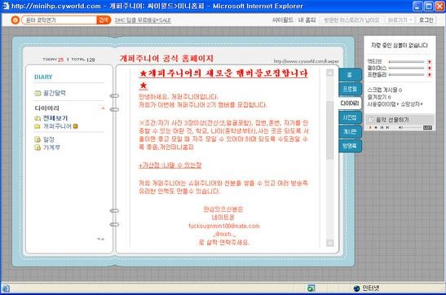
Task: Open 월간달력 monthly calendar
Action: point(55,93)
